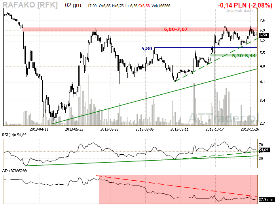Click the support zone label 5,30-5,44
Viewport: 277px width, 206px height.
(244, 56)
